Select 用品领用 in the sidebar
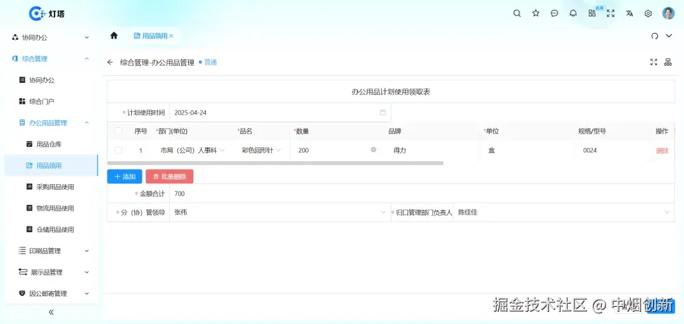 (x=51, y=166)
